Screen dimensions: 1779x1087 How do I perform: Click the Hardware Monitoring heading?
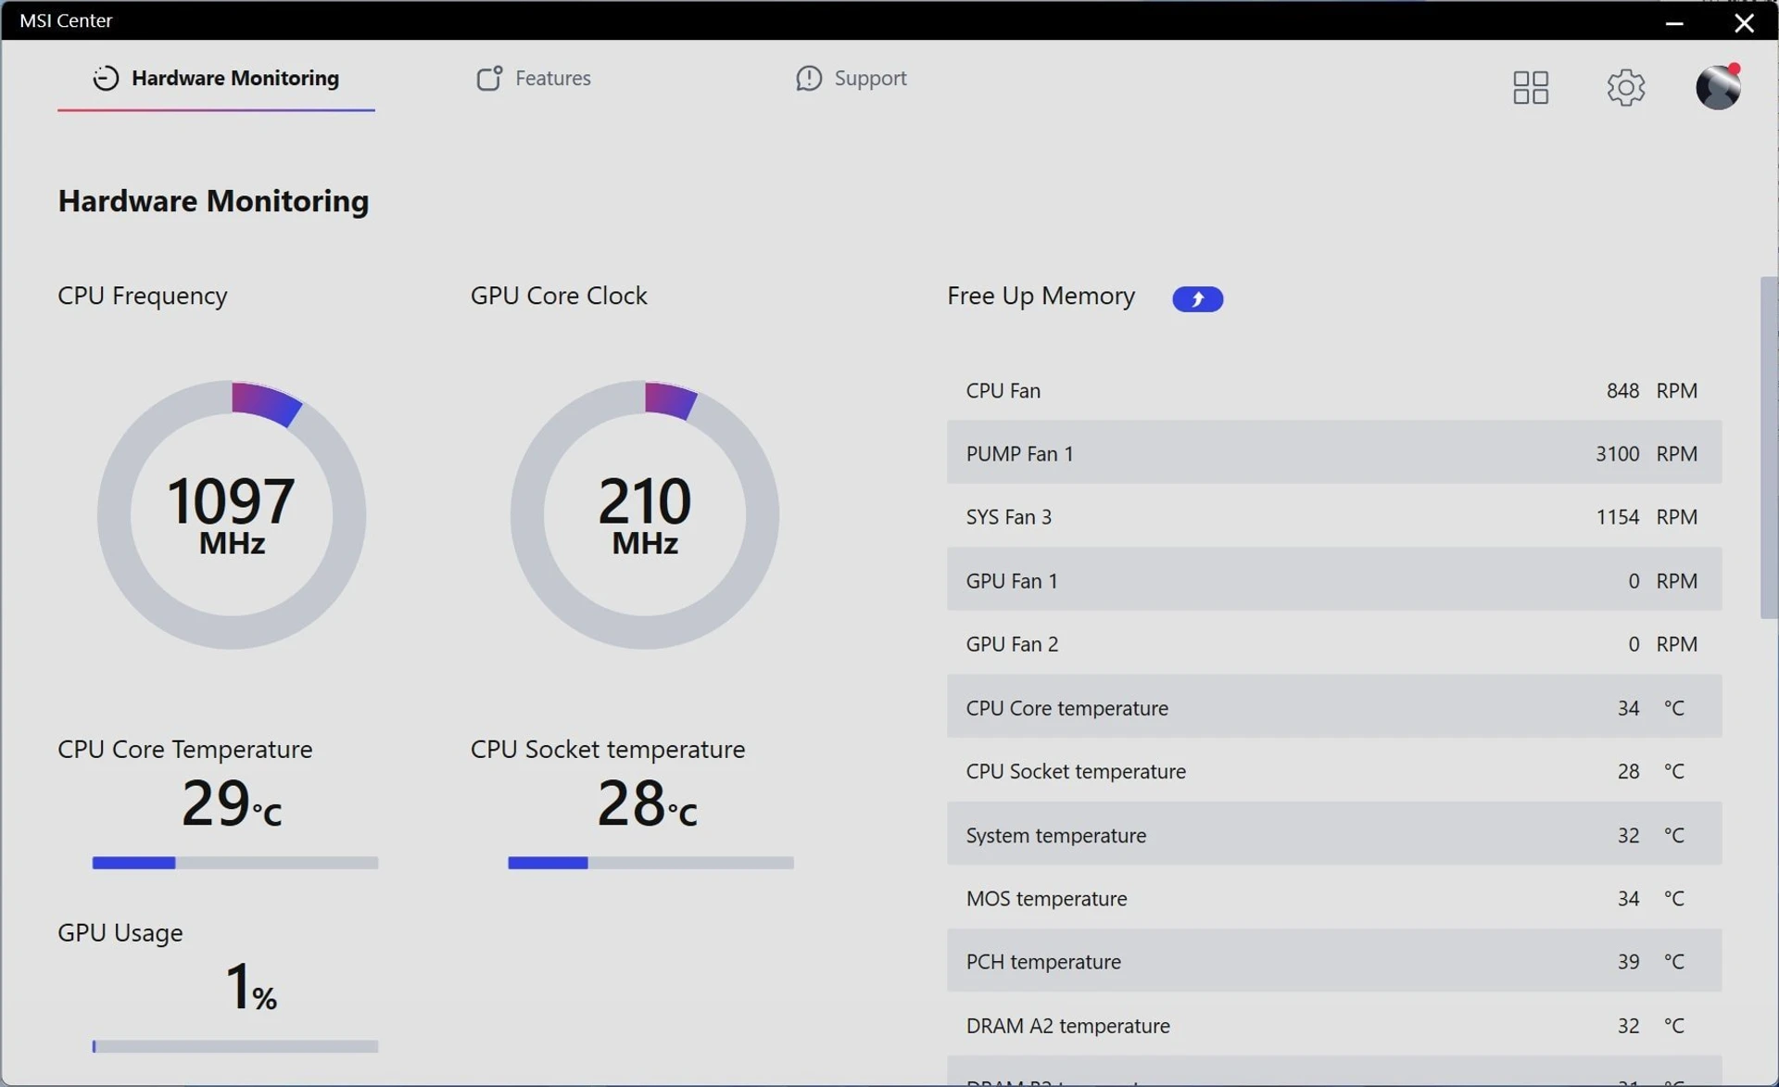[x=213, y=201]
